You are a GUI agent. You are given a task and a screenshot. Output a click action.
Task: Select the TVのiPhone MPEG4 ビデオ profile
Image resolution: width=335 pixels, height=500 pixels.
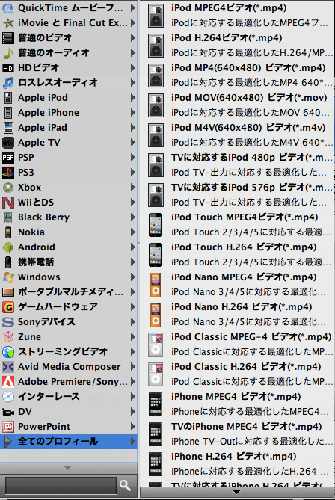238,434
